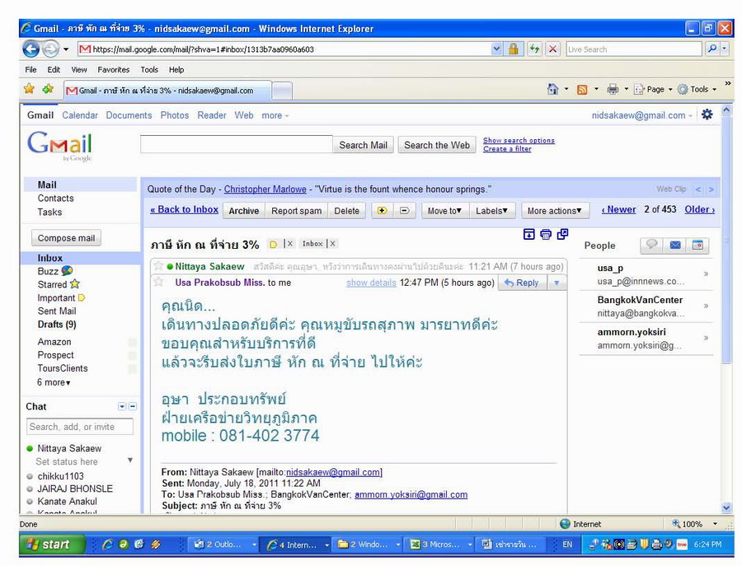Screen dimensions: 742x566
Task: Click the email envelope icon in People panel
Action: (x=675, y=246)
